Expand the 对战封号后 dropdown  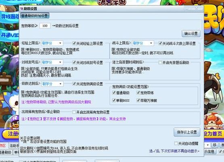52,62
